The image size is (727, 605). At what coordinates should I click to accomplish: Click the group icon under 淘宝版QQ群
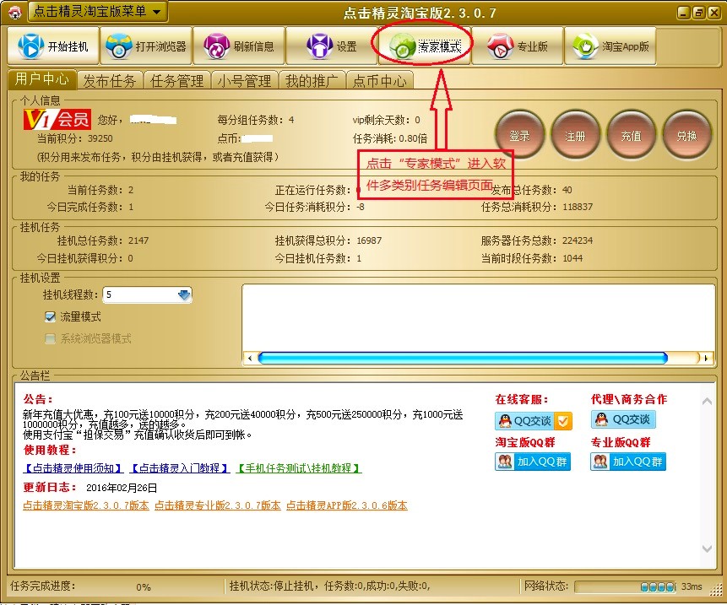coord(504,462)
